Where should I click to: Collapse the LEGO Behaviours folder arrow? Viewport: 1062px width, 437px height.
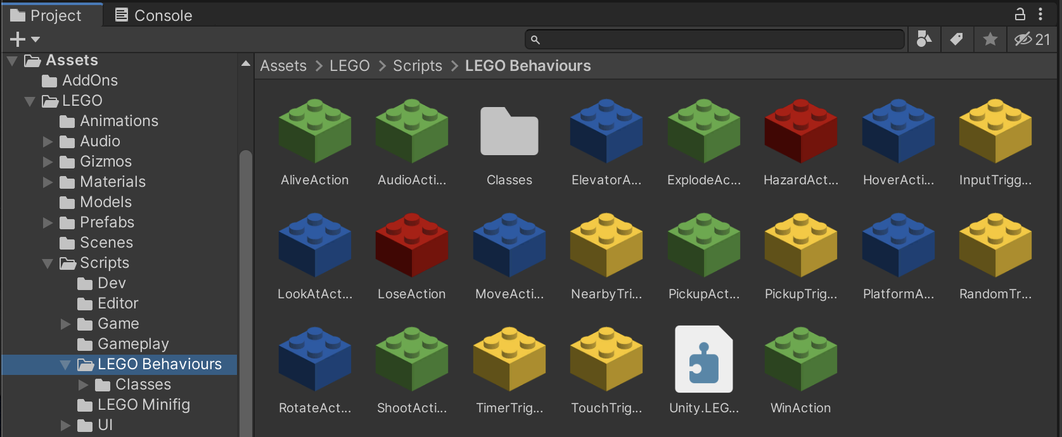[x=65, y=365]
